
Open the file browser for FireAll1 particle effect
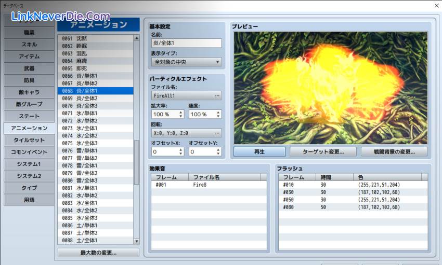tap(217, 95)
